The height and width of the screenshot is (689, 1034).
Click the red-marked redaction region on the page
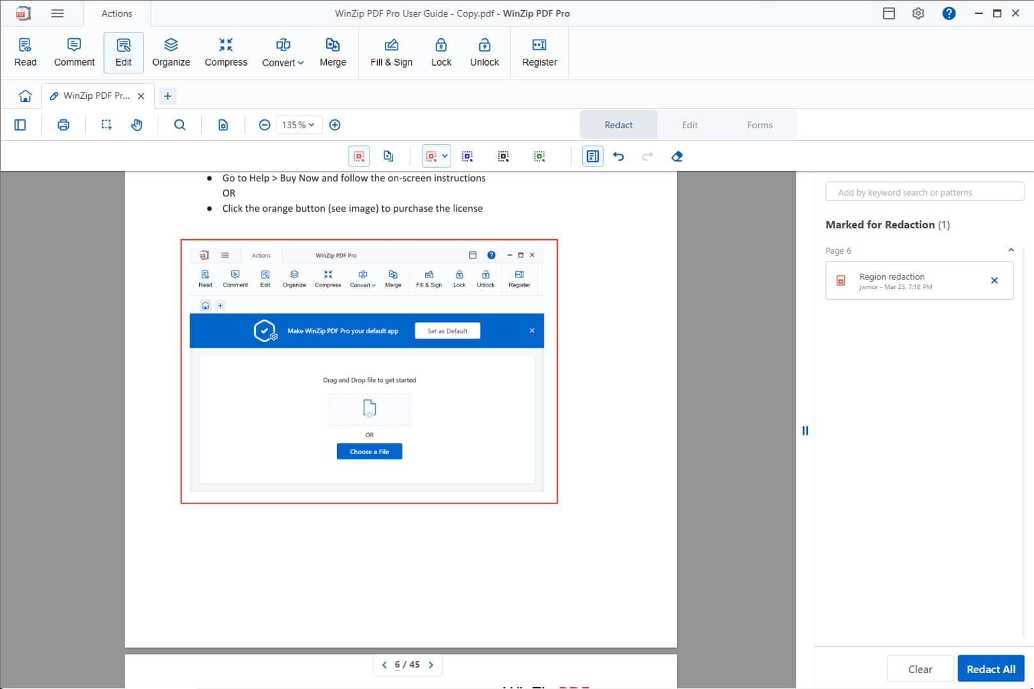[x=369, y=371]
